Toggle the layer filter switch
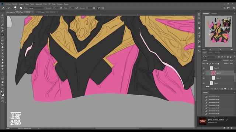Image resolution: width=236 pixels, height=132 pixels. click(235, 56)
